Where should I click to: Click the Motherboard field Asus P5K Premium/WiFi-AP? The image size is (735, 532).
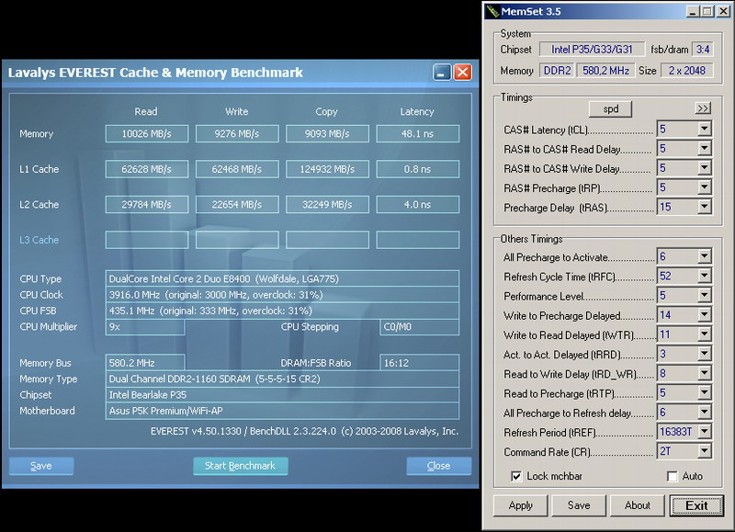[282, 411]
